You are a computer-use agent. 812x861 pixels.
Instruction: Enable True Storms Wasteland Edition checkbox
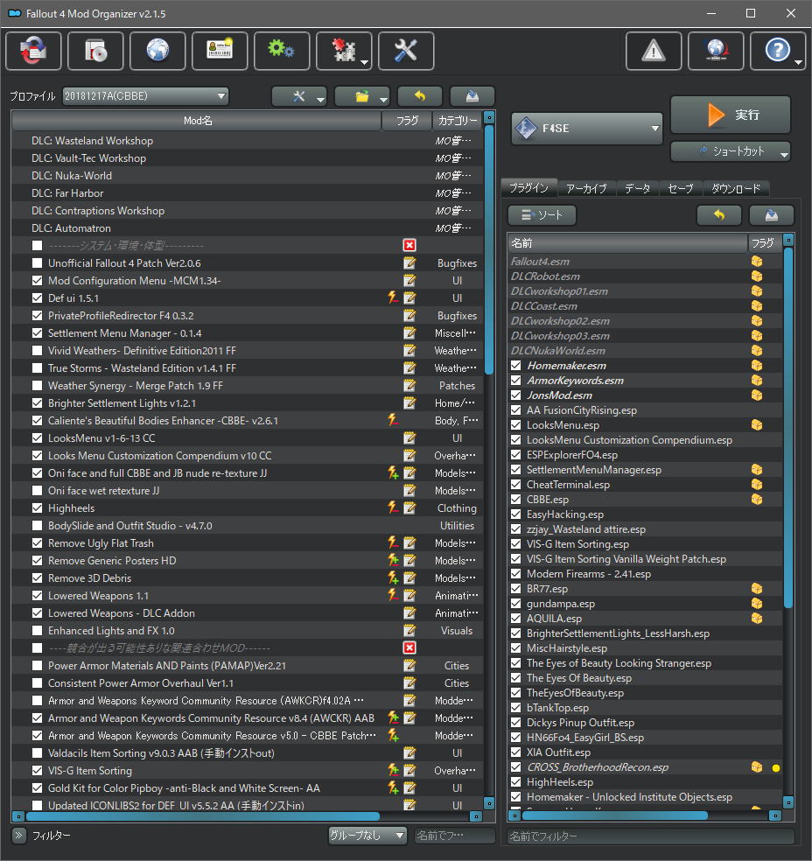pyautogui.click(x=38, y=367)
